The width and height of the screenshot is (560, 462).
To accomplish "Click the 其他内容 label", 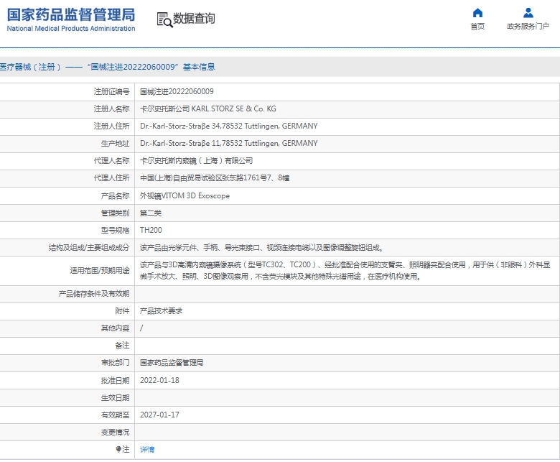I will click(x=115, y=328).
